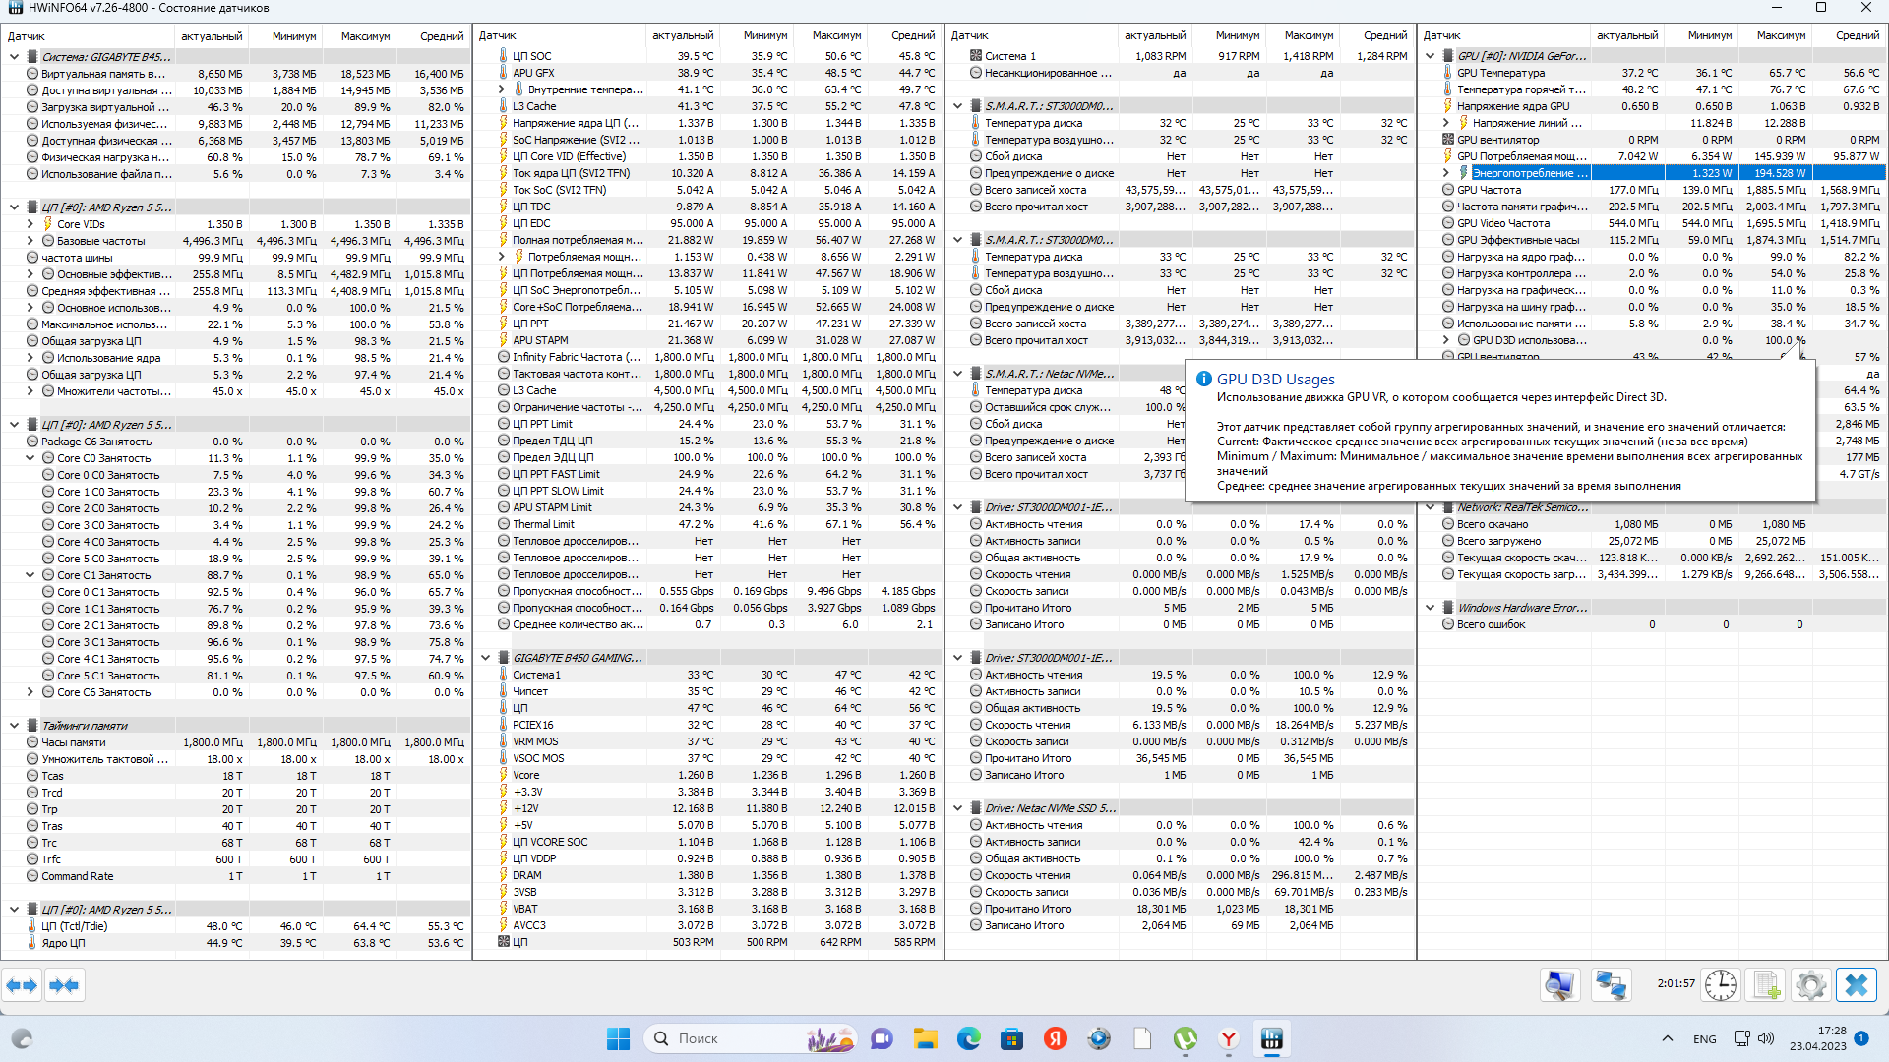
Task: Open File Explorer from the taskbar
Action: coord(925,1038)
